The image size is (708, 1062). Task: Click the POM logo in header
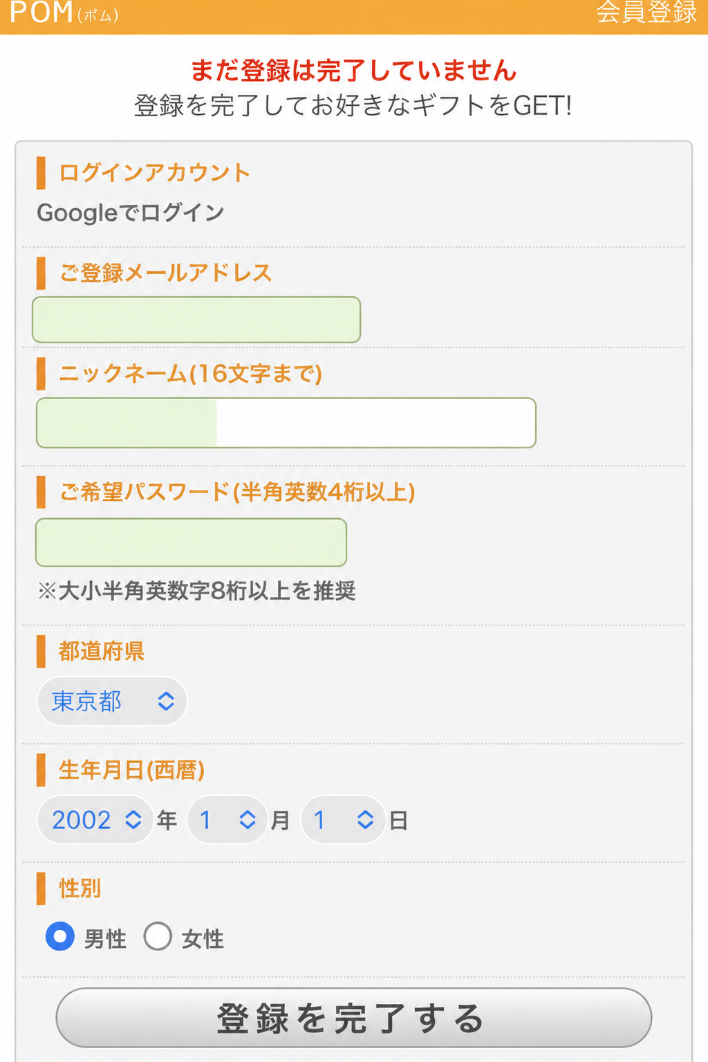[64, 12]
